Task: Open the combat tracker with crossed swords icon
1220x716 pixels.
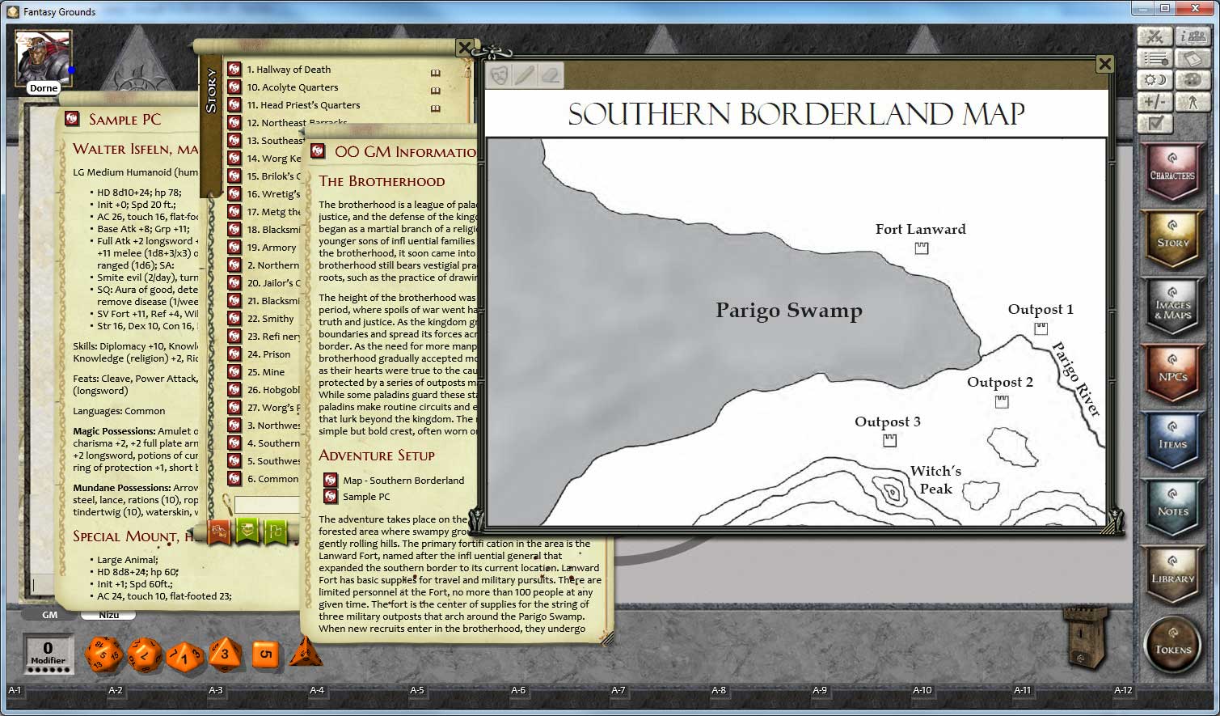Action: (1154, 36)
